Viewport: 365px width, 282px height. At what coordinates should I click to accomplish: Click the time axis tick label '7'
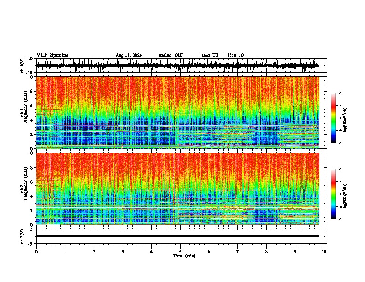(x=238, y=252)
